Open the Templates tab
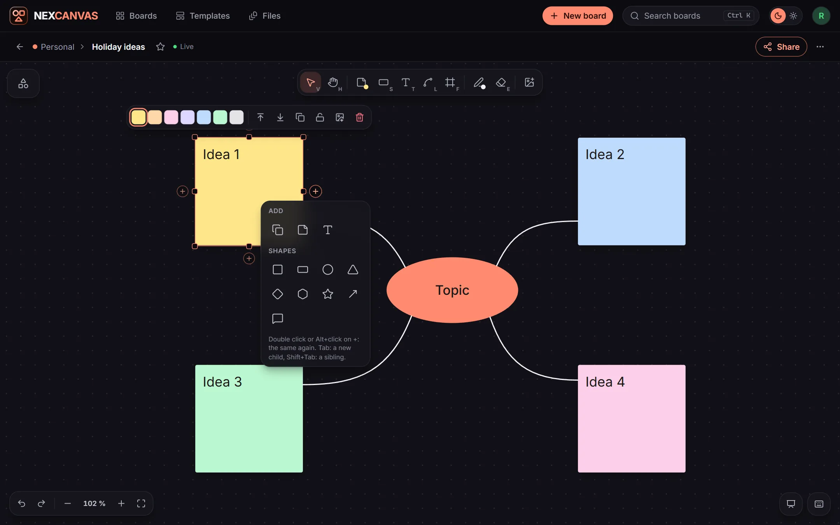 click(203, 16)
